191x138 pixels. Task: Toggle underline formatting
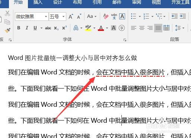pos(35,28)
